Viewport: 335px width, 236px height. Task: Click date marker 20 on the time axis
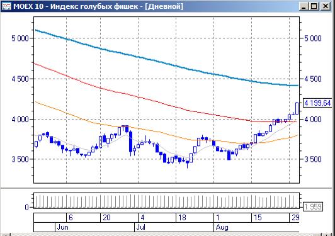[106, 218]
